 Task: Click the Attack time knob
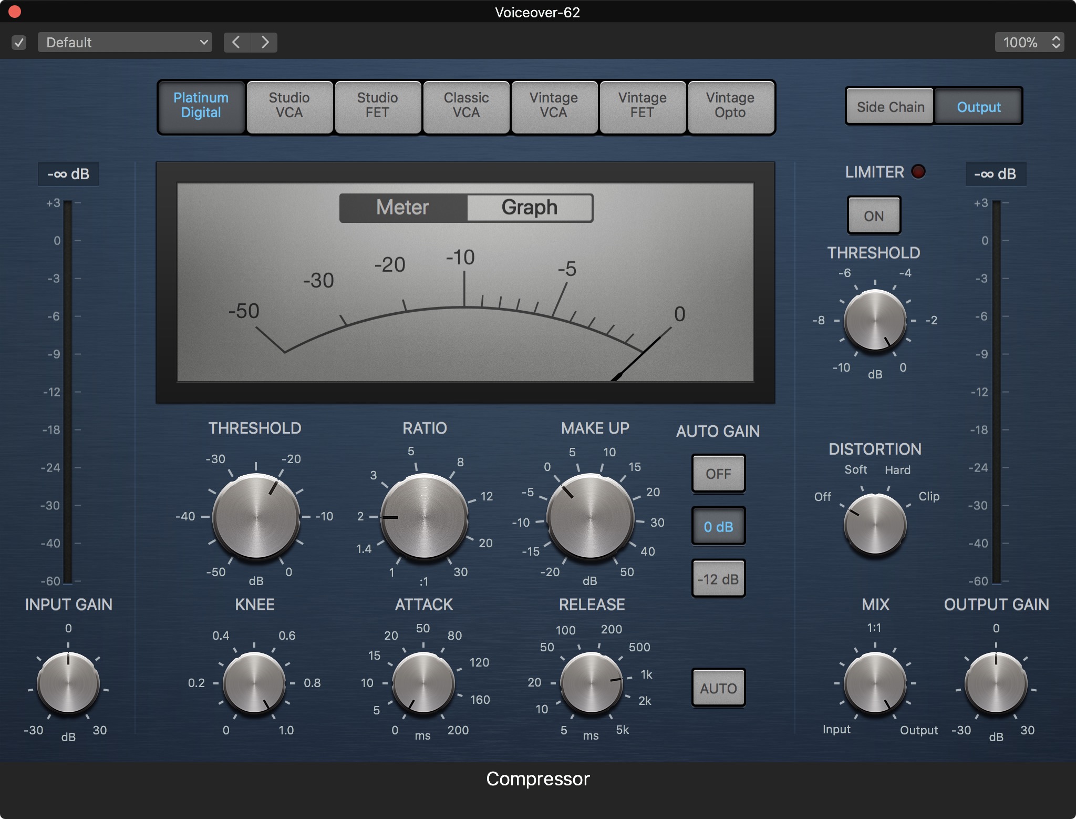[x=423, y=683]
